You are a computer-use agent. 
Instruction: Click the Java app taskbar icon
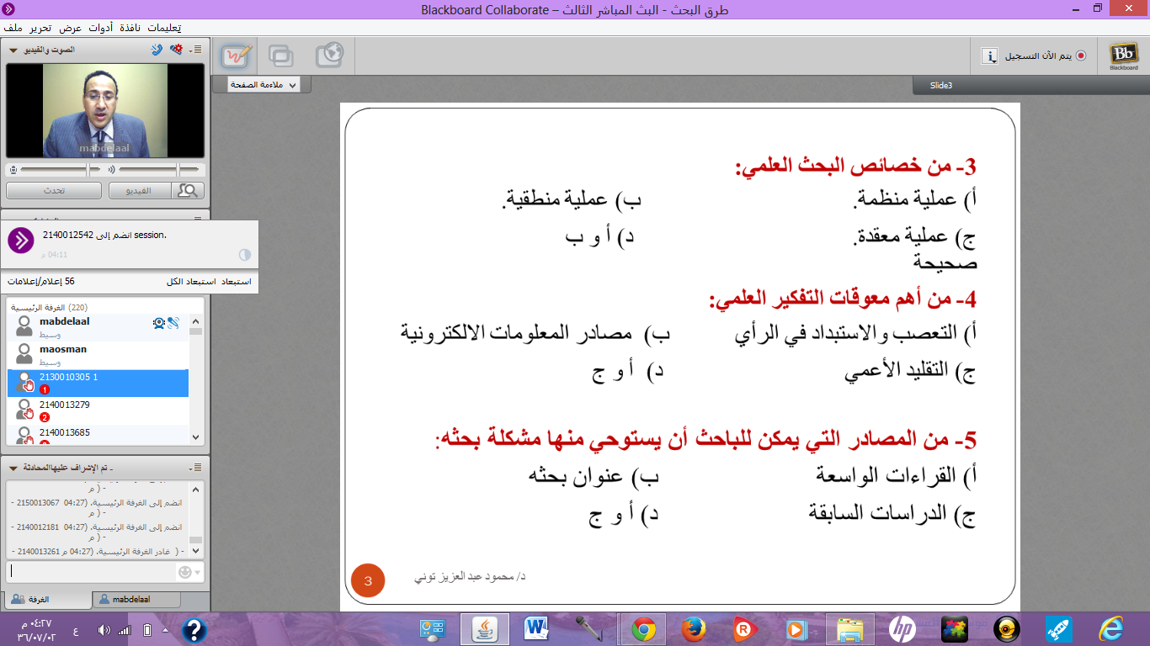pos(483,628)
